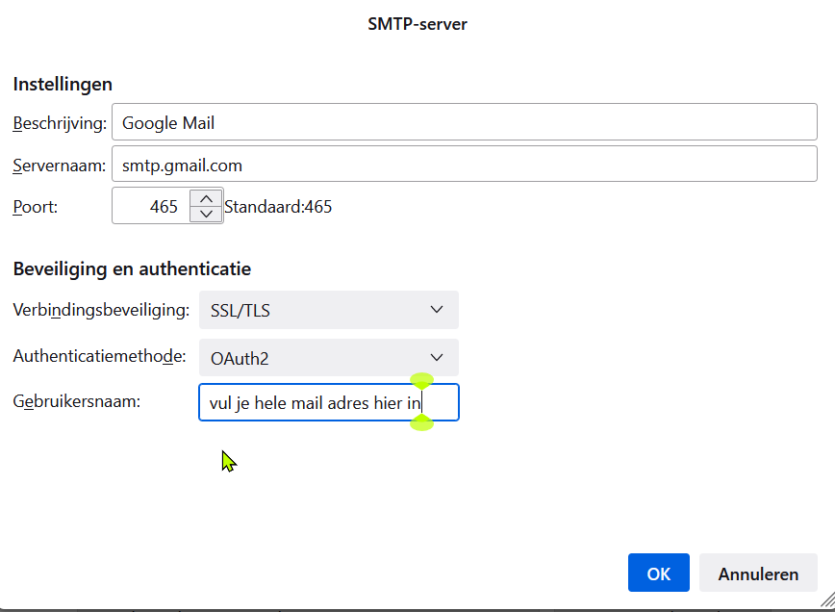Click the Verbindingsbeveiliging label
The height and width of the screenshot is (612, 835).
[101, 310]
